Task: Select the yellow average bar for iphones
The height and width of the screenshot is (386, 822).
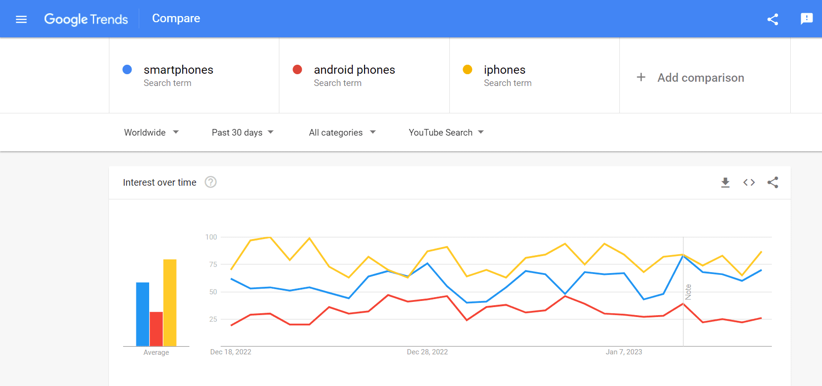Action: coord(170,302)
